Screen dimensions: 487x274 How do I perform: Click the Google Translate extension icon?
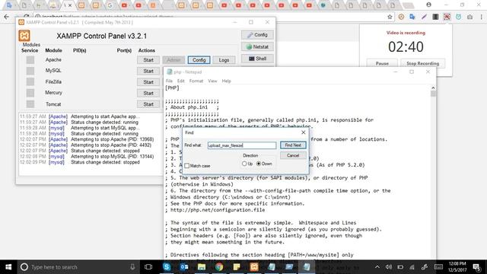tap(412, 17)
